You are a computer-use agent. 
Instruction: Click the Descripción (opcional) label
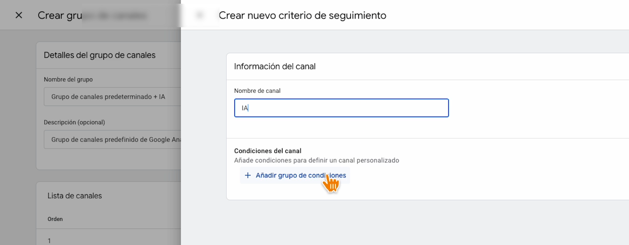74,122
